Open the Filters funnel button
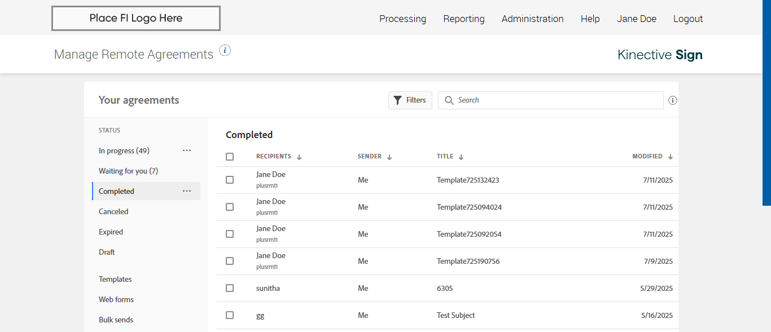 [x=410, y=100]
